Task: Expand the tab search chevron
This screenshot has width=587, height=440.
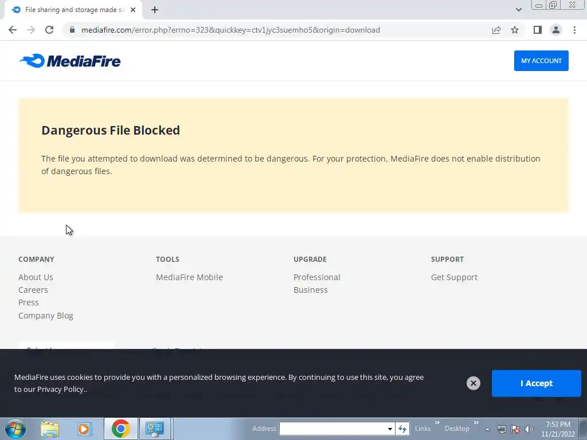Action: click(518, 10)
